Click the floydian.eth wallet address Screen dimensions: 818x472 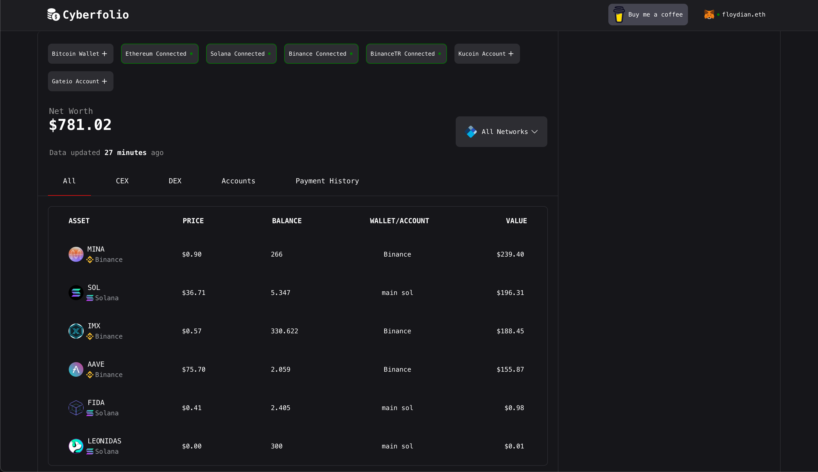pos(744,15)
